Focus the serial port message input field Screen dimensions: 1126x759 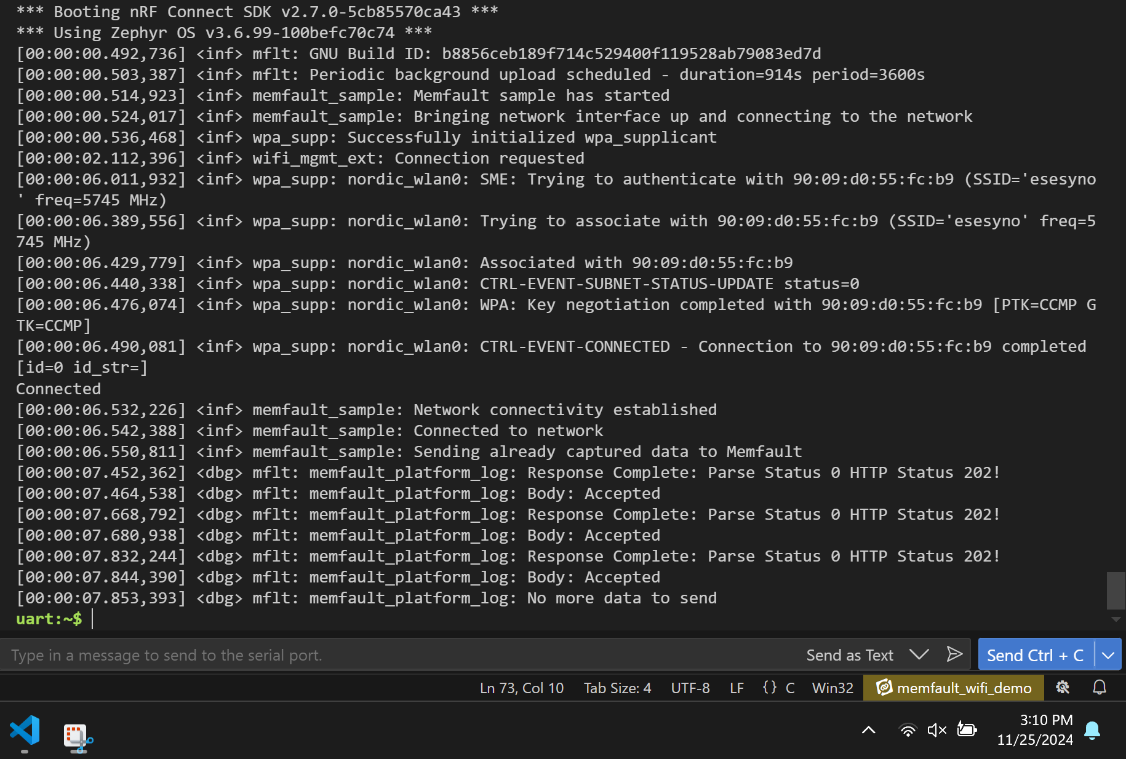(x=400, y=655)
